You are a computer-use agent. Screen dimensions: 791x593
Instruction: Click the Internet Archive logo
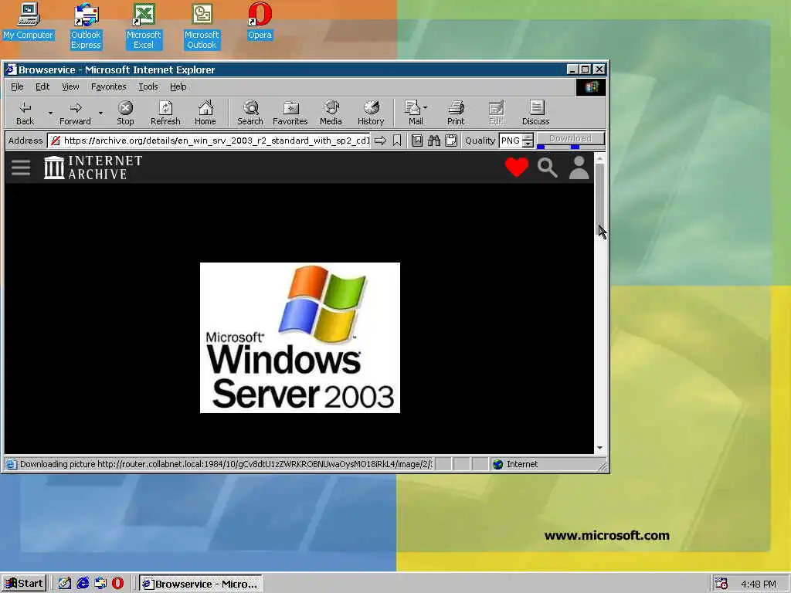tap(93, 168)
